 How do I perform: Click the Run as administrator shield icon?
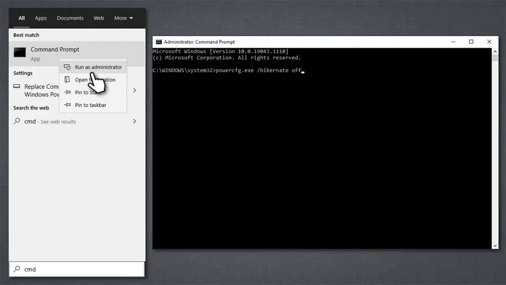[67, 67]
